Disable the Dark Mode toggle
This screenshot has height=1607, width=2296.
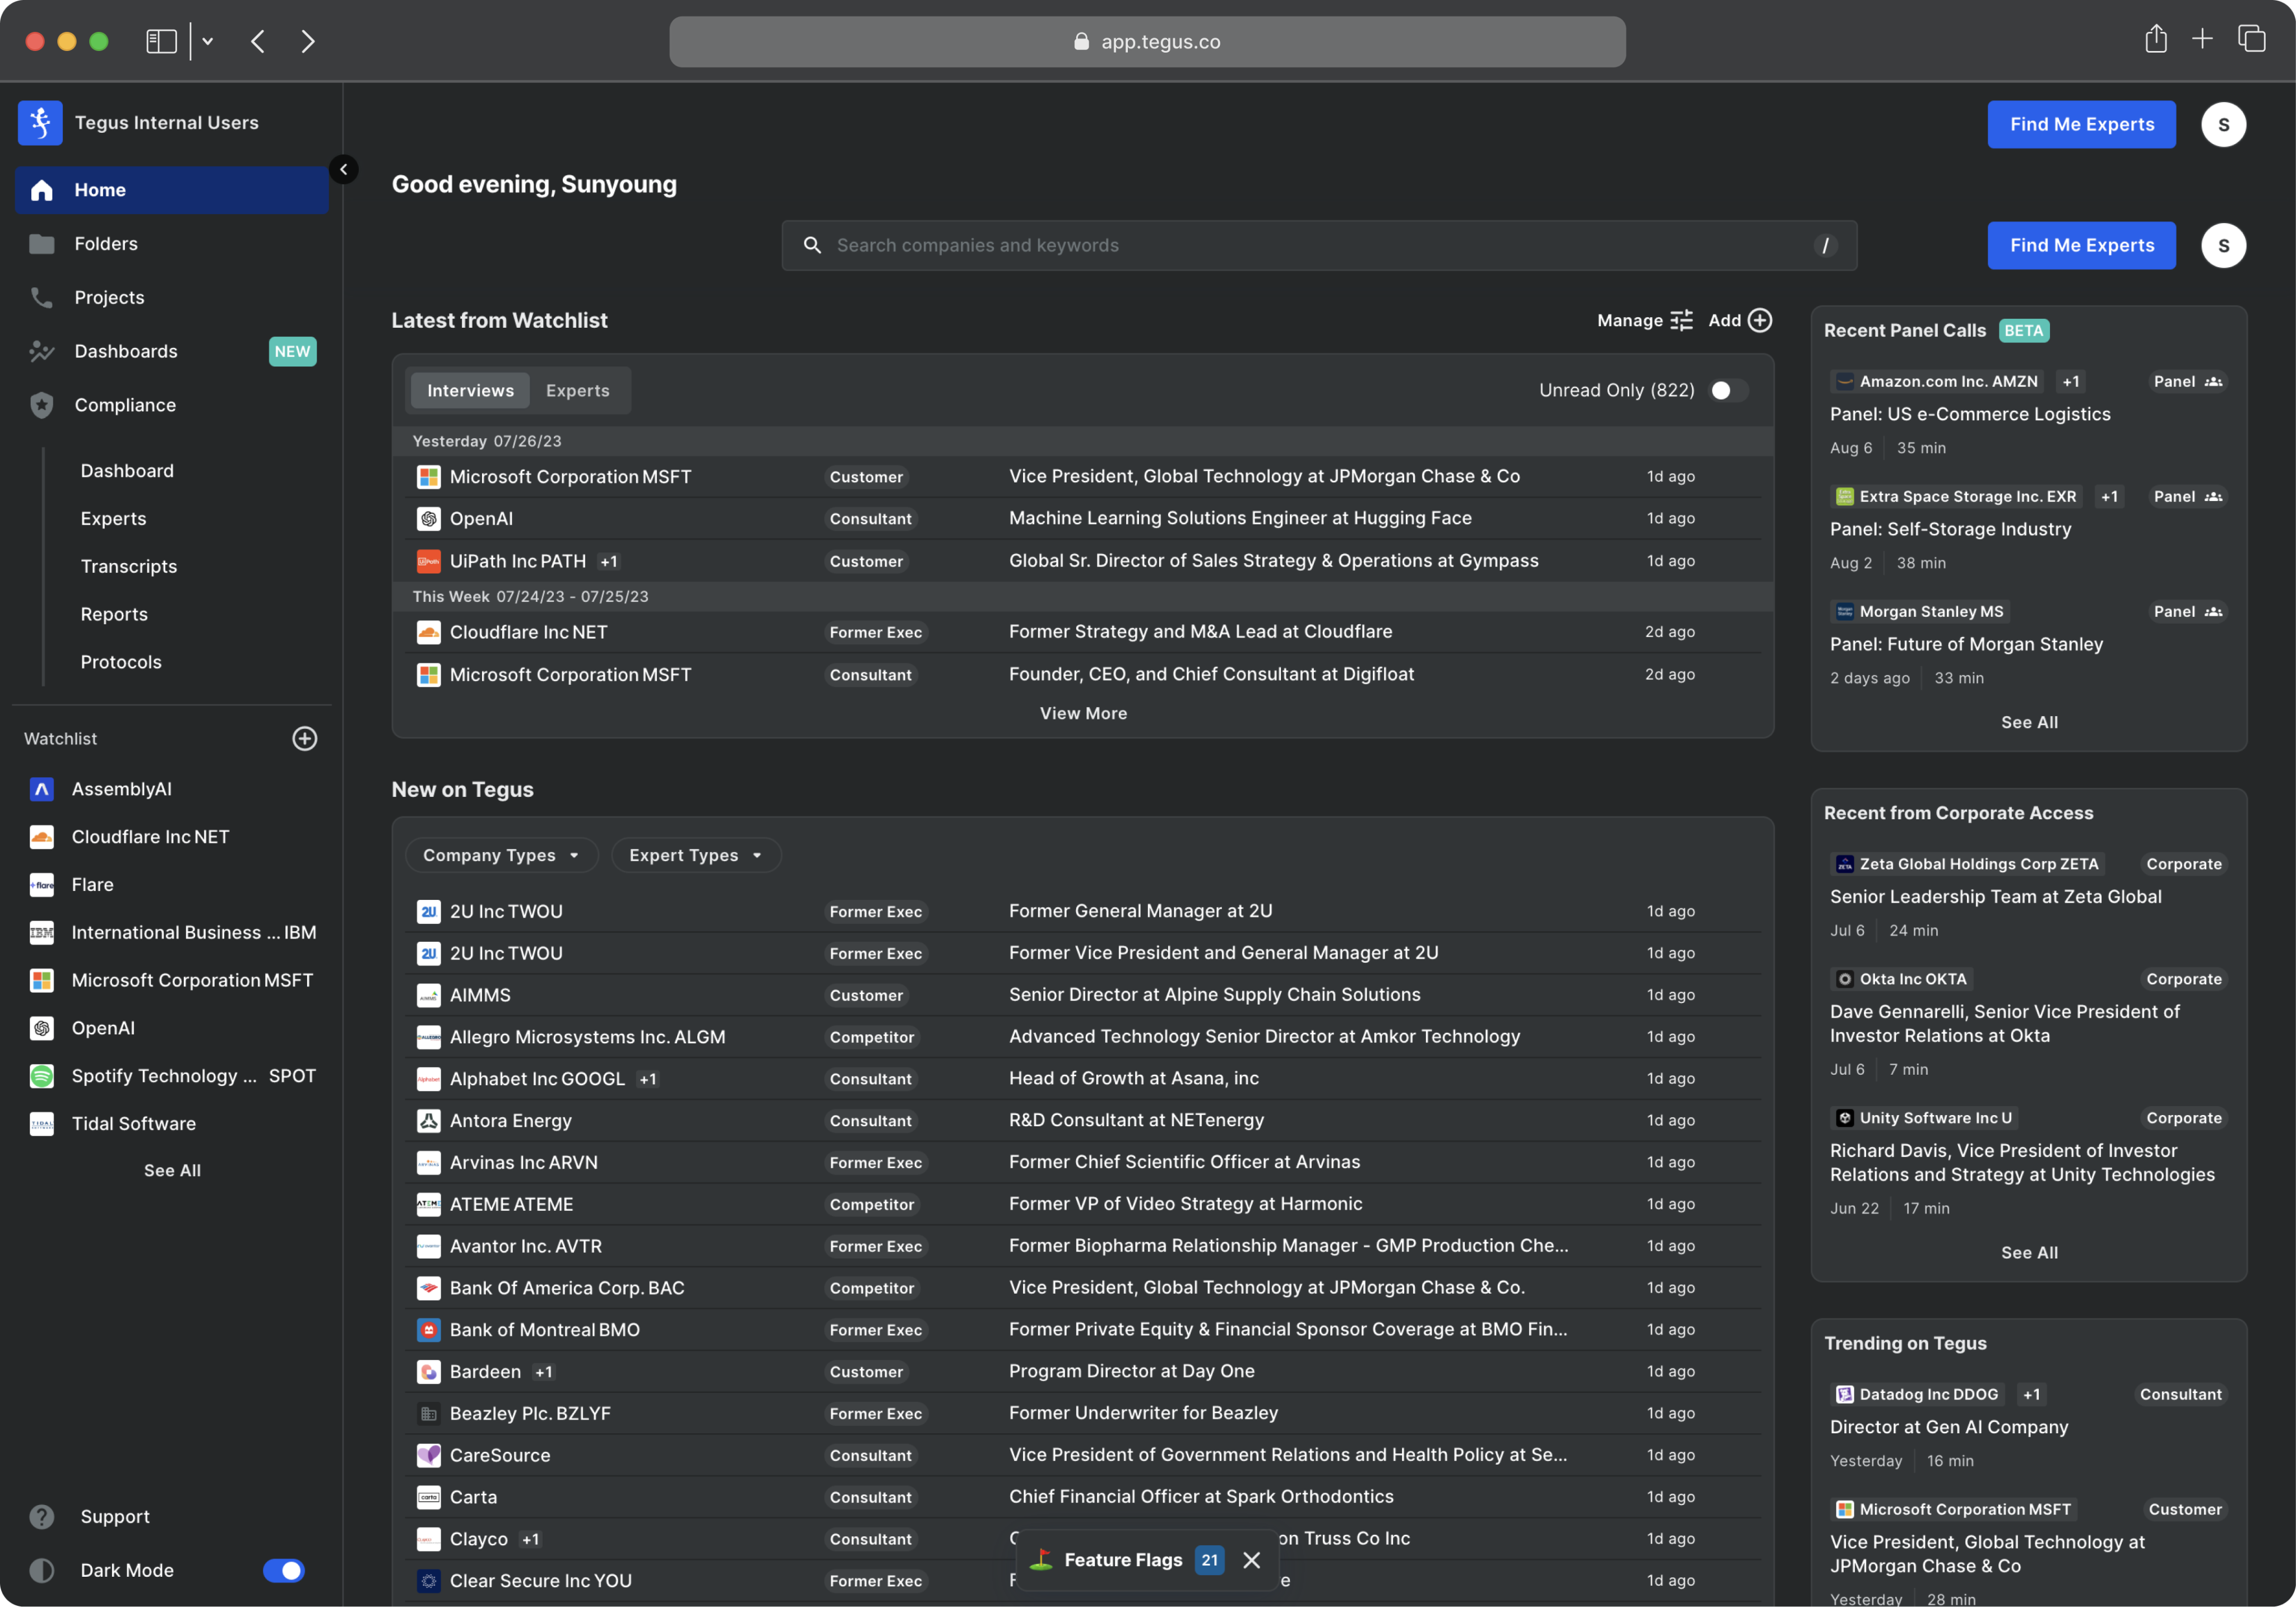click(283, 1571)
